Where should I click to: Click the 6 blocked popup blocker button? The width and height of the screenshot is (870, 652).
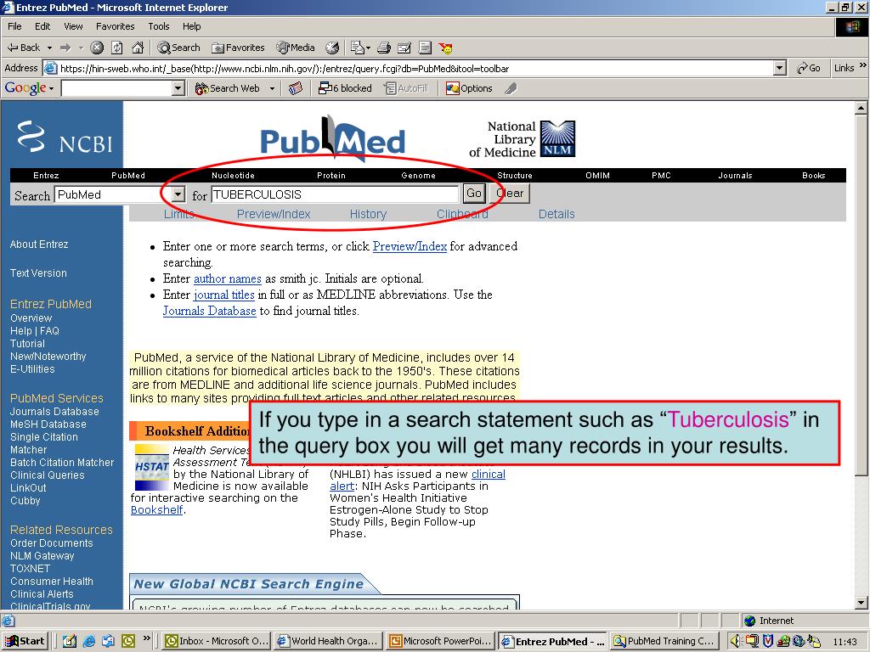[x=345, y=88]
